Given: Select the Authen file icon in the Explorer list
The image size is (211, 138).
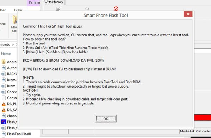Looking at the screenshot, I should tap(4, 68).
